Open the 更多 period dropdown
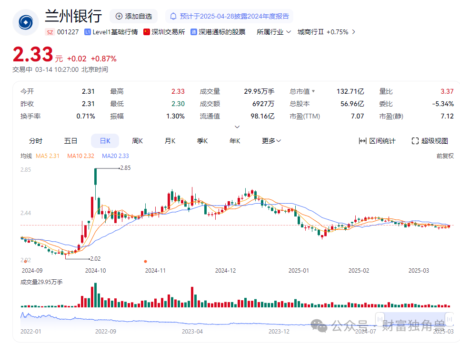The height and width of the screenshot is (344, 460). coord(271,141)
